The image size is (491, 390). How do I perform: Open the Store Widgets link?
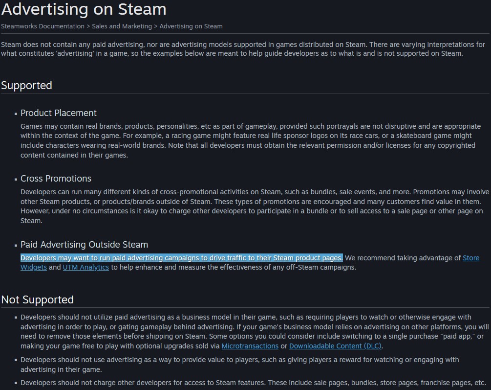[x=470, y=258]
